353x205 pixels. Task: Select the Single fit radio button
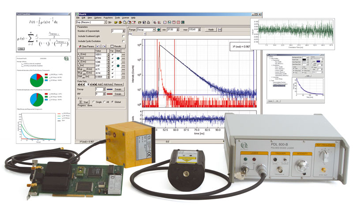click(x=94, y=102)
